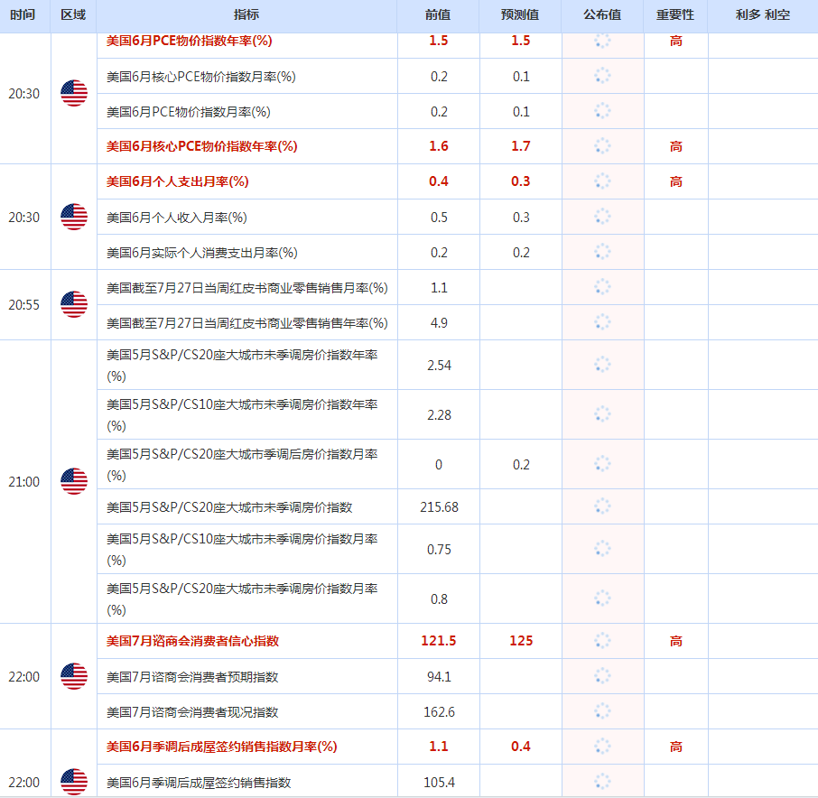Click the 利多 利空 column header
This screenshot has width=818, height=798.
[763, 14]
